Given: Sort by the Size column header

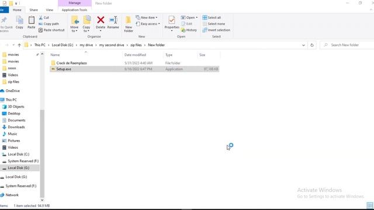Looking at the screenshot, I should (202, 55).
